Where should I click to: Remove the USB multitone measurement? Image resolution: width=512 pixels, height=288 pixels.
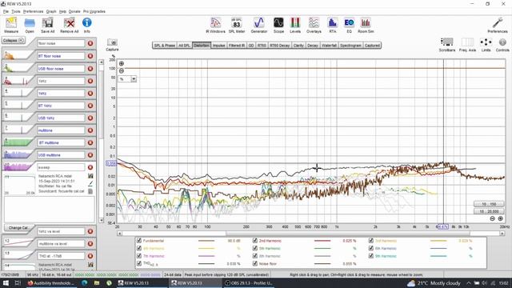pyautogui.click(x=90, y=155)
